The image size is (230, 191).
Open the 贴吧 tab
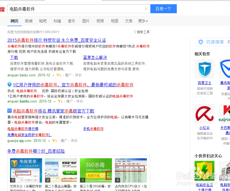[x=43, y=21]
